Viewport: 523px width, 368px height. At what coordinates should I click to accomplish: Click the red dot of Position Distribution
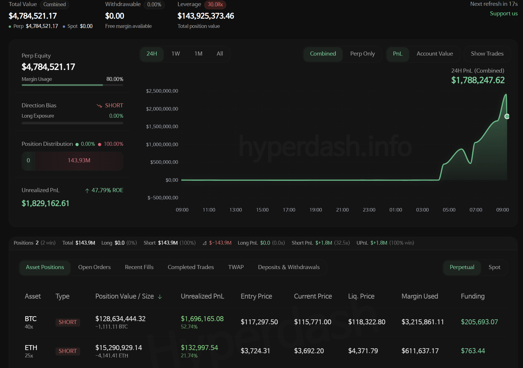100,144
